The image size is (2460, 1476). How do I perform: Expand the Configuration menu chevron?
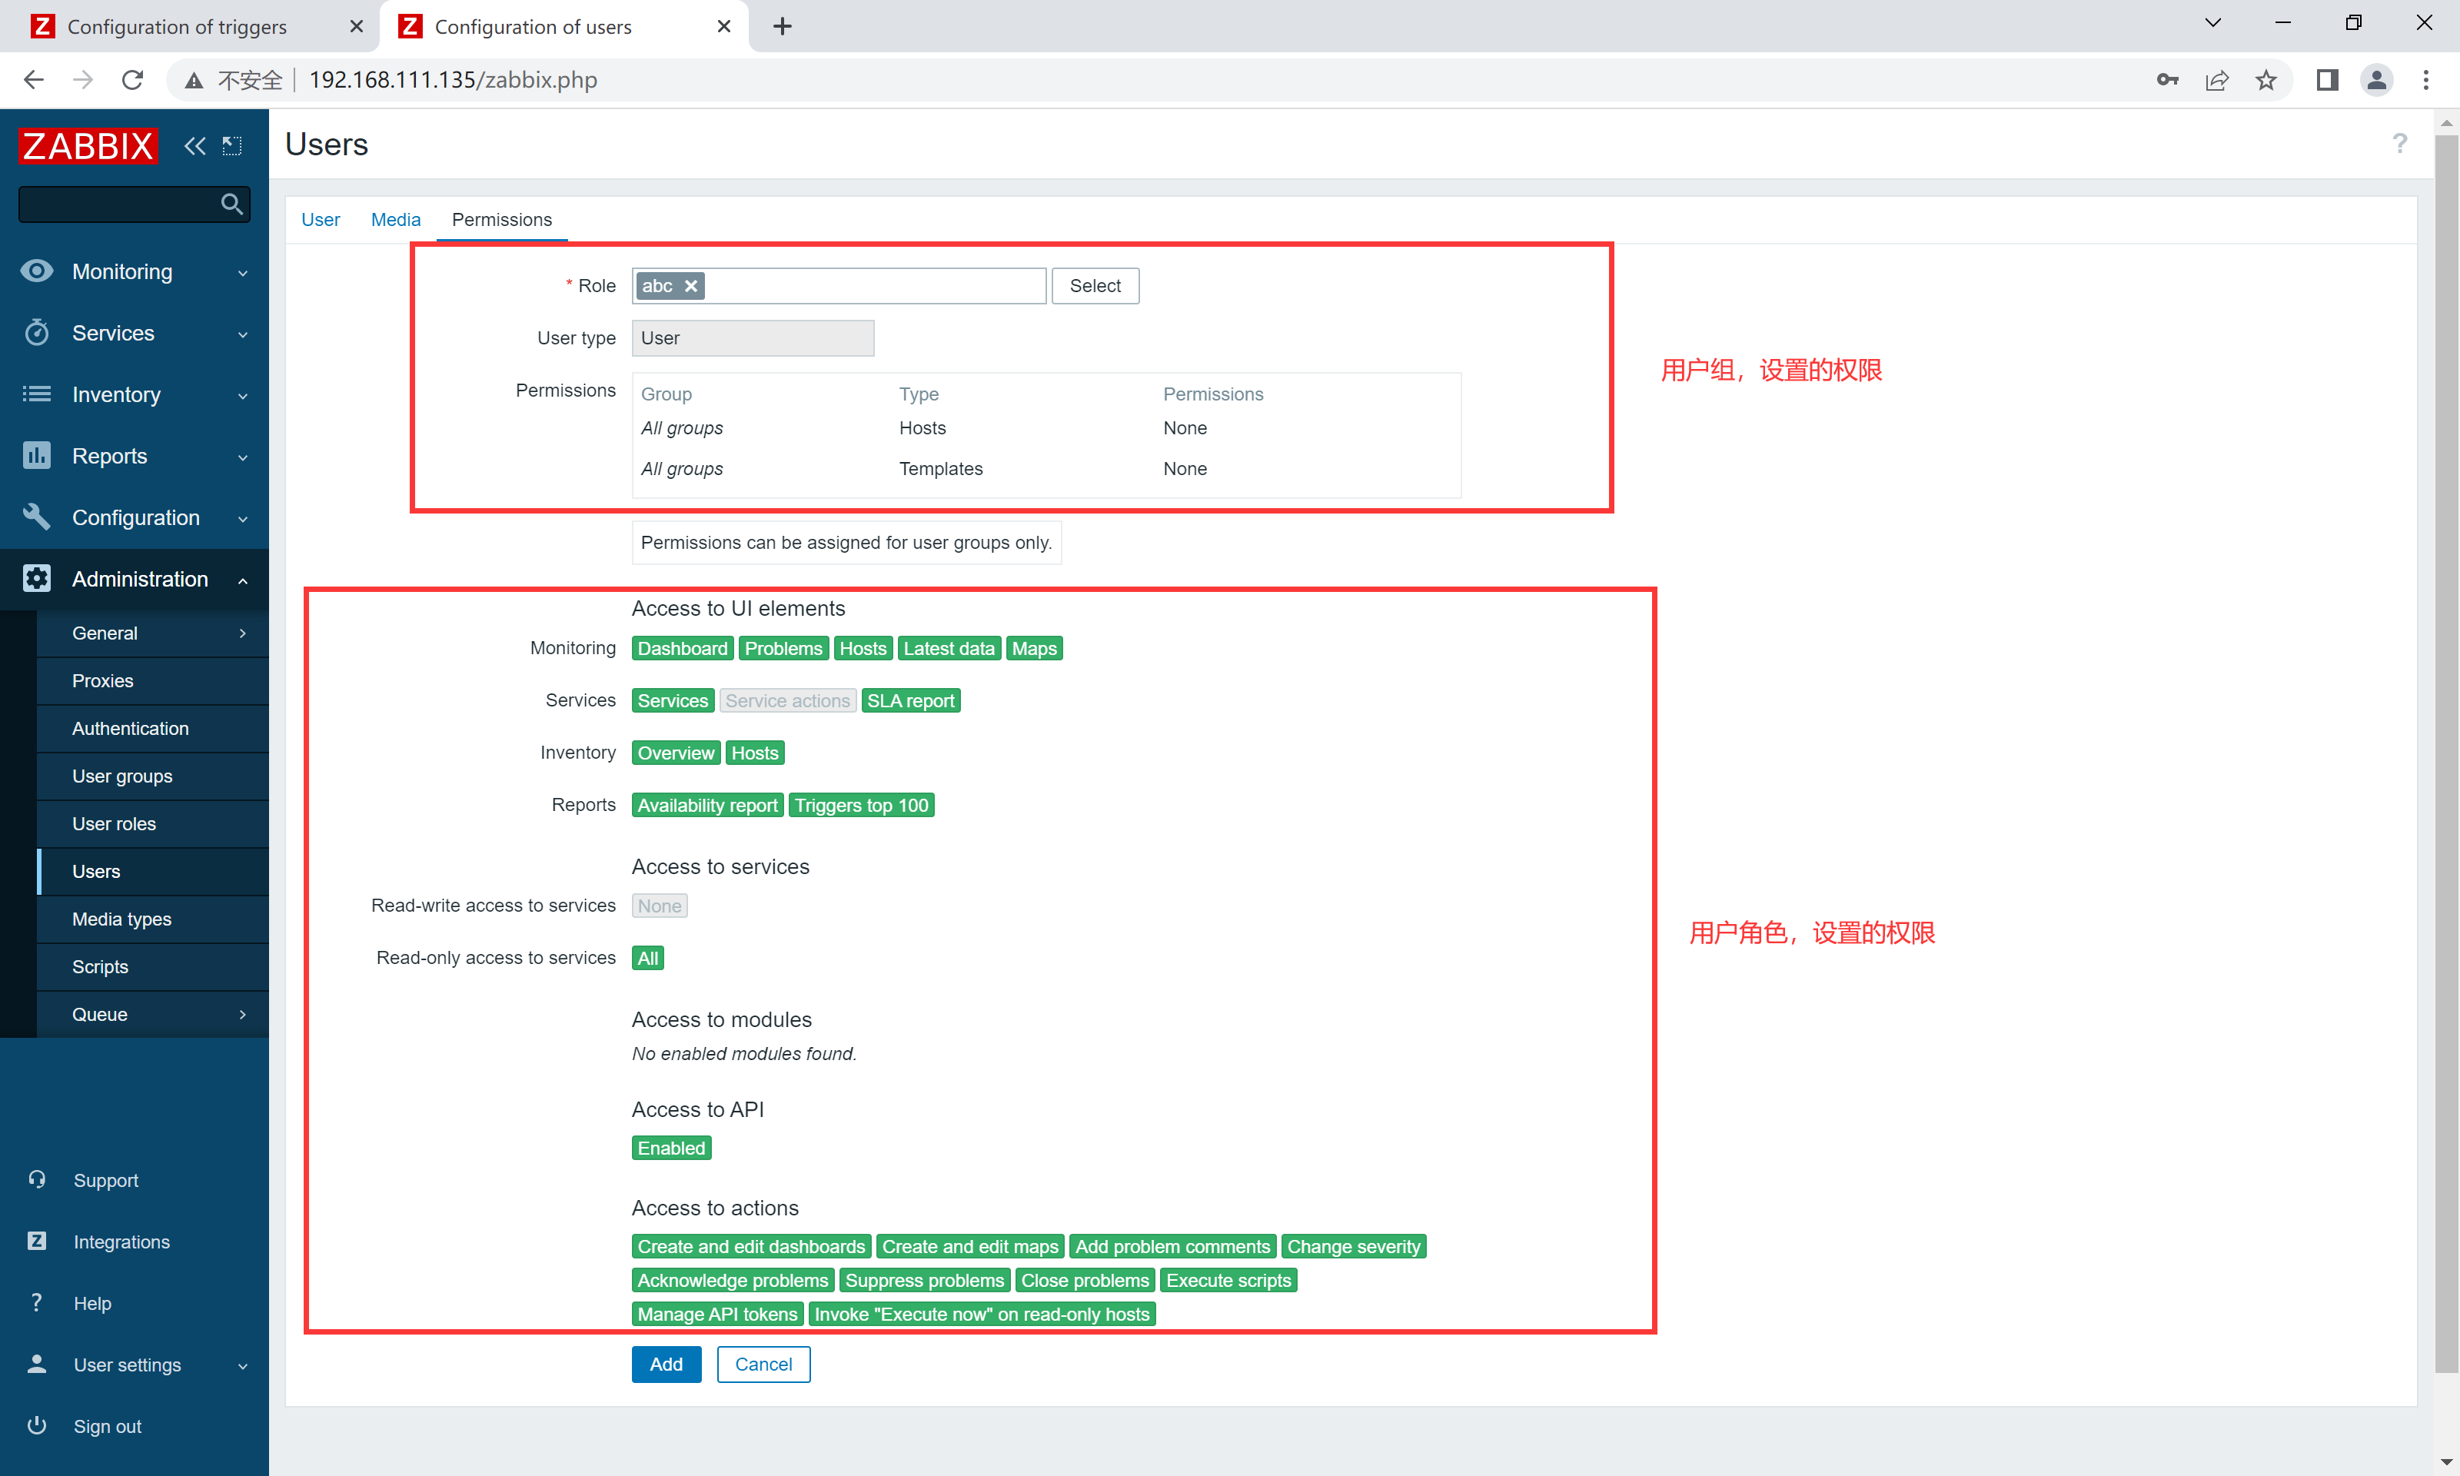coord(243,519)
